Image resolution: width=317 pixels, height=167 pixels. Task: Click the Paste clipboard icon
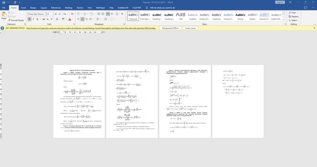click(x=4, y=14)
